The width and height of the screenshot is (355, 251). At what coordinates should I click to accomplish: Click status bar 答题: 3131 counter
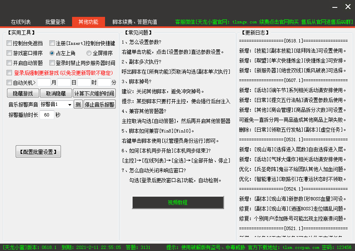point(138,247)
